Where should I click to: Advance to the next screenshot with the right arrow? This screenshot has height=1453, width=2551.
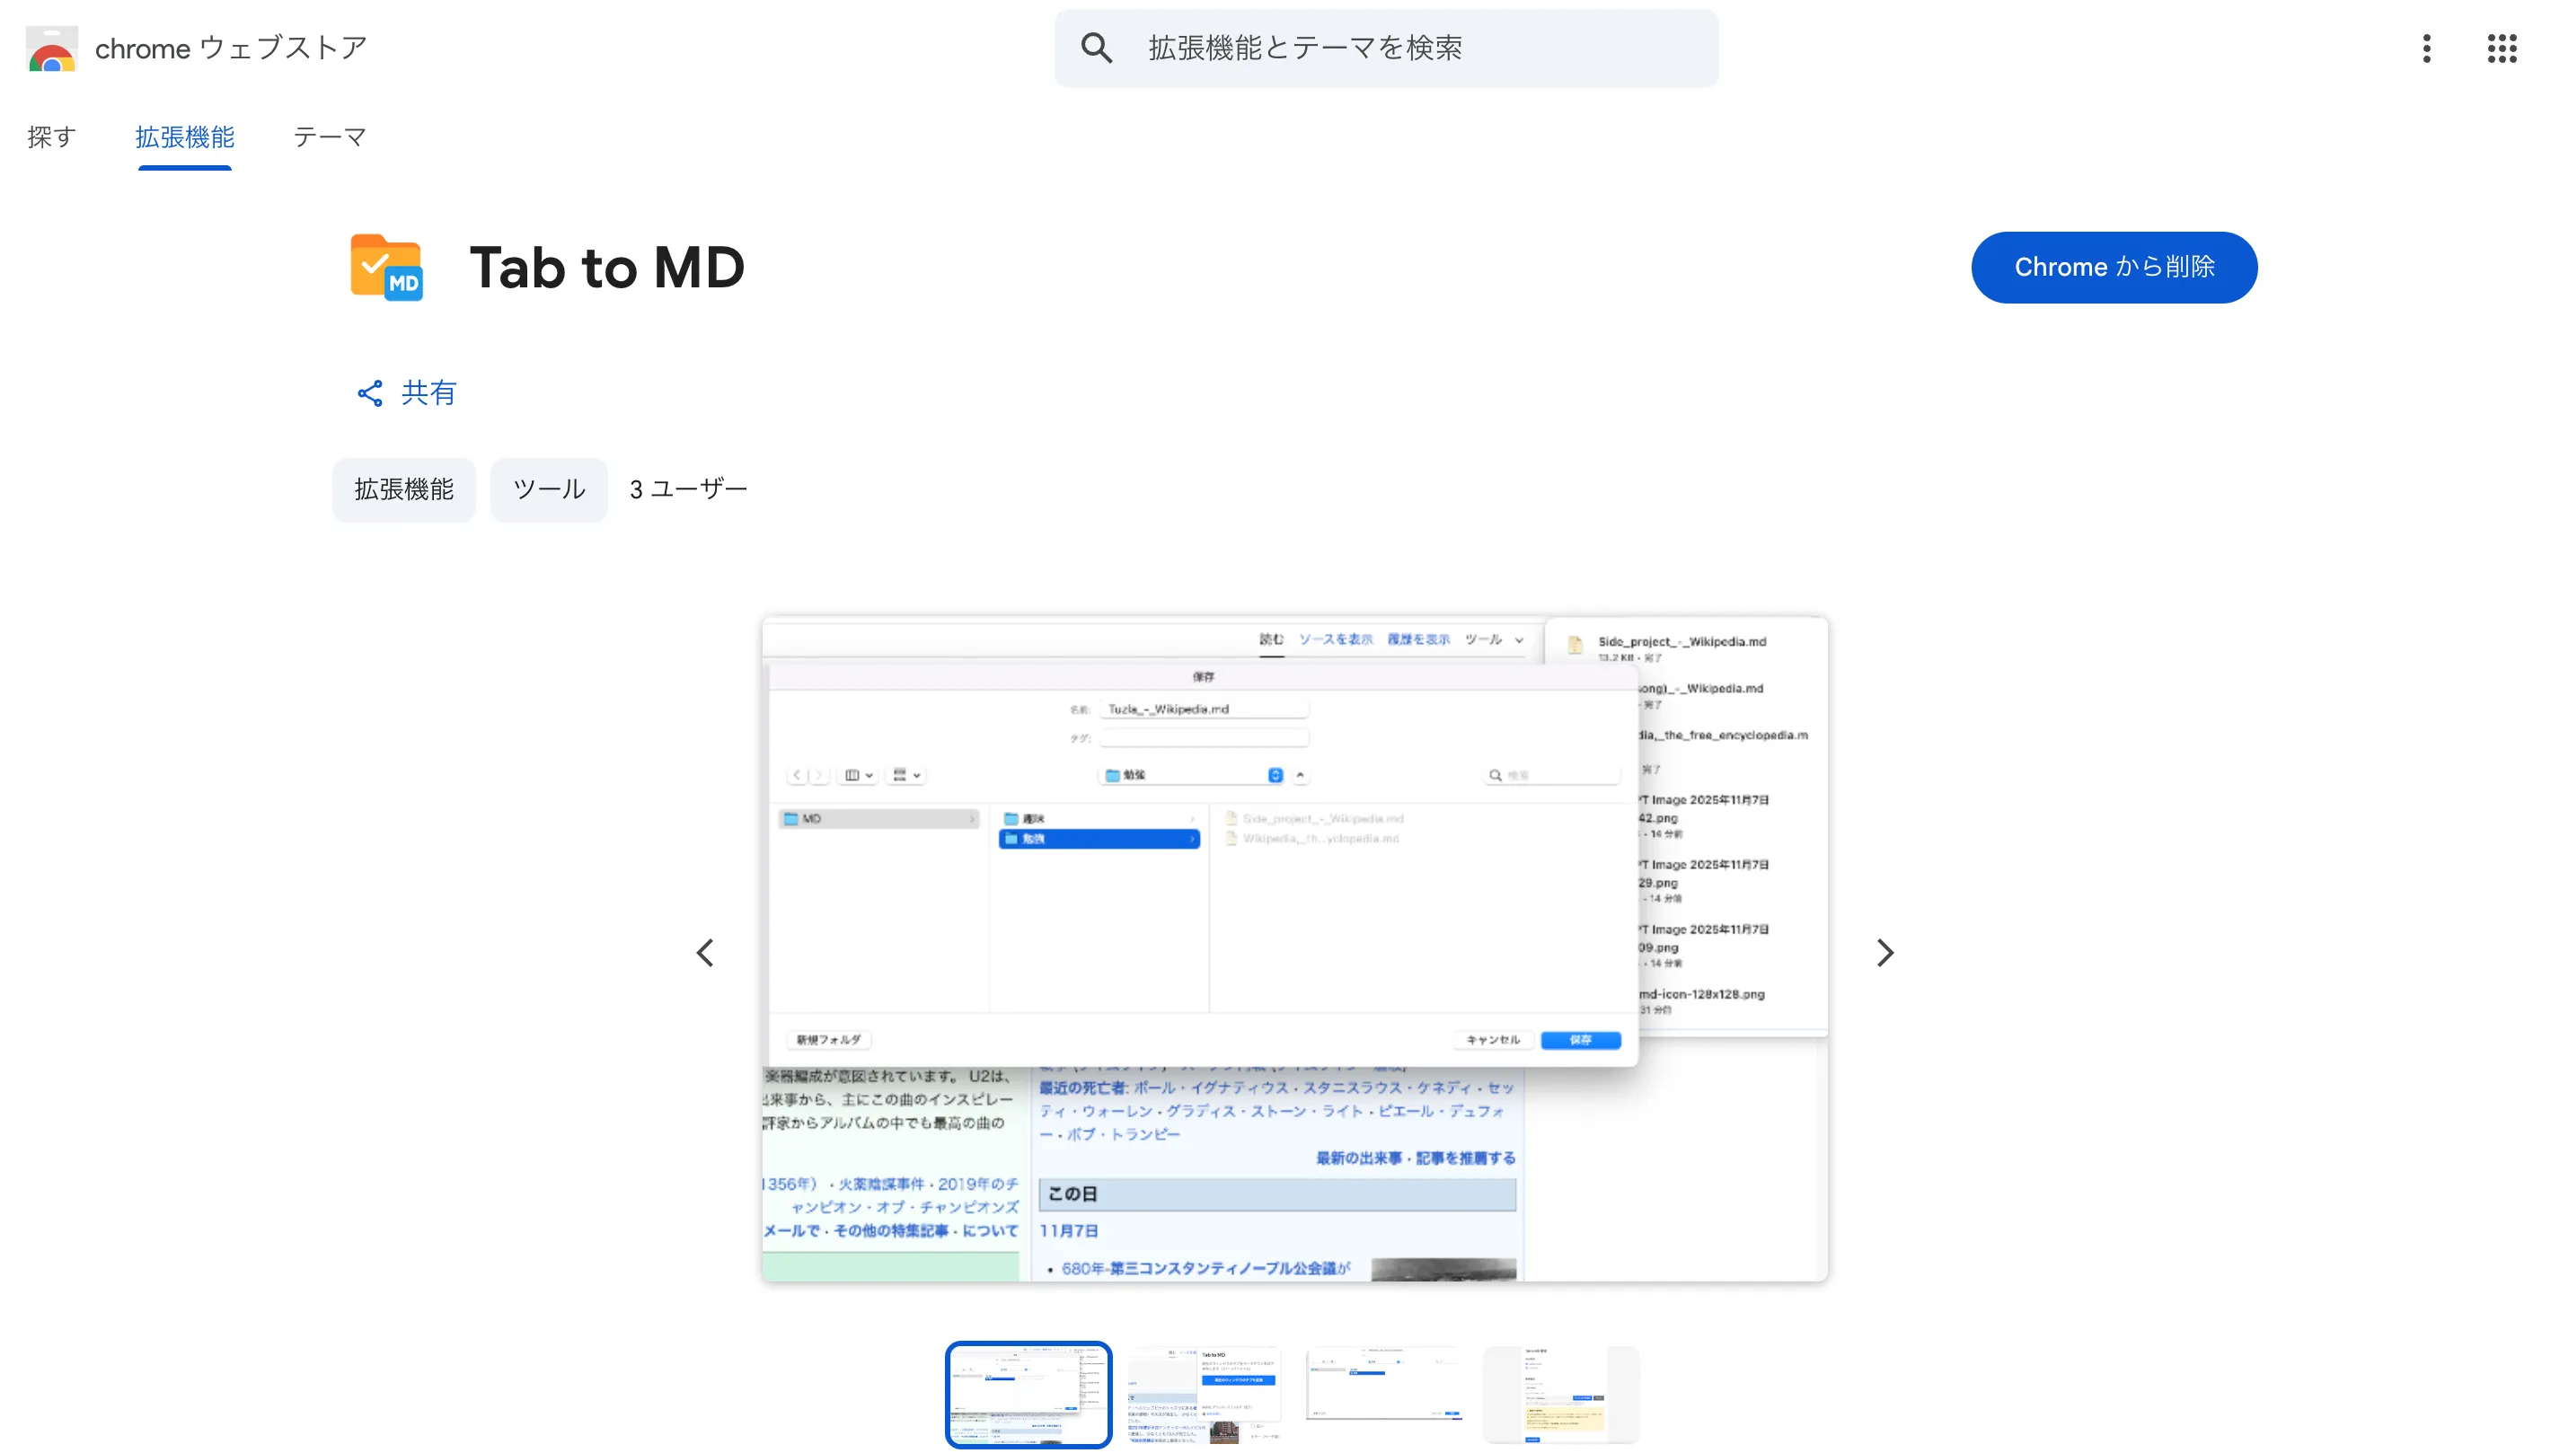[x=1885, y=952]
